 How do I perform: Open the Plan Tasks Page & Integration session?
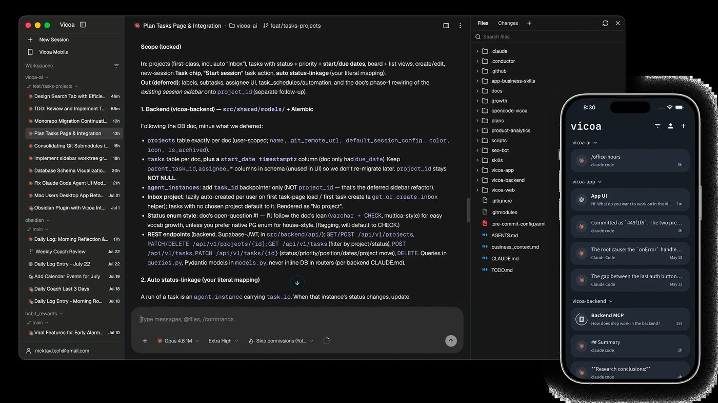point(74,133)
